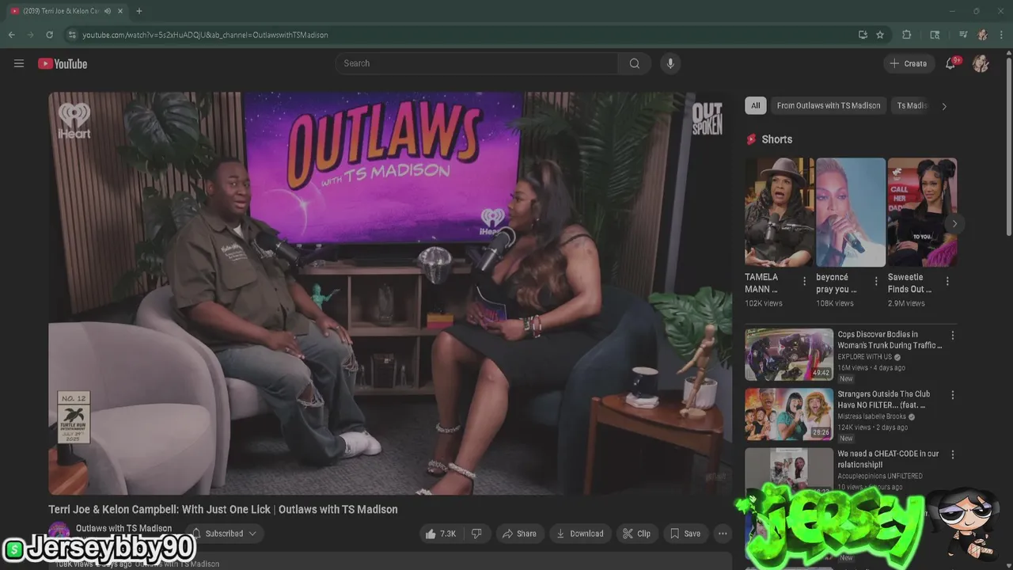Image resolution: width=1013 pixels, height=570 pixels.
Task: Open Chrome three-dot menu
Action: click(x=1002, y=35)
